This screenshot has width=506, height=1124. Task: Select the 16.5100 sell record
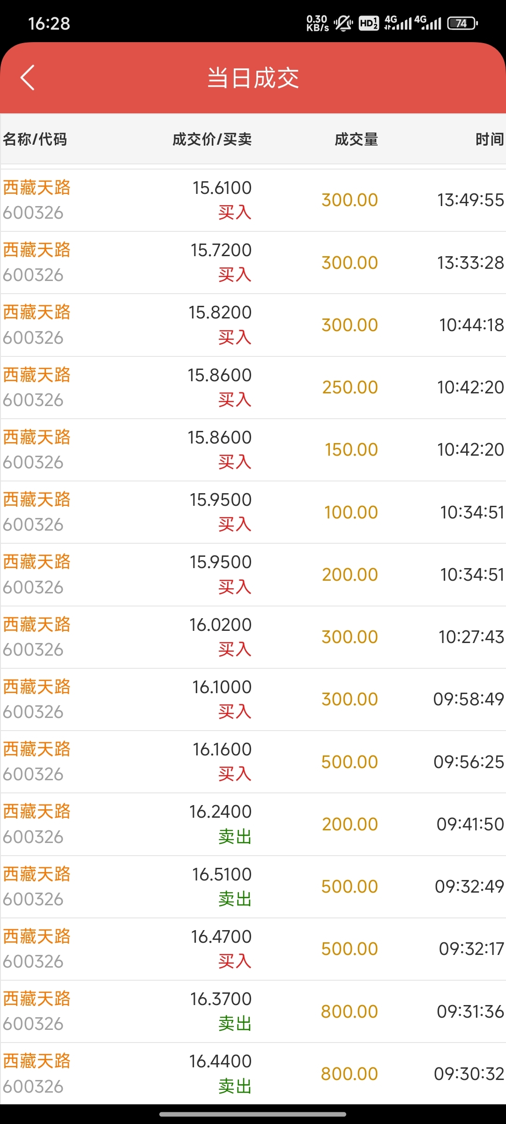point(253,887)
